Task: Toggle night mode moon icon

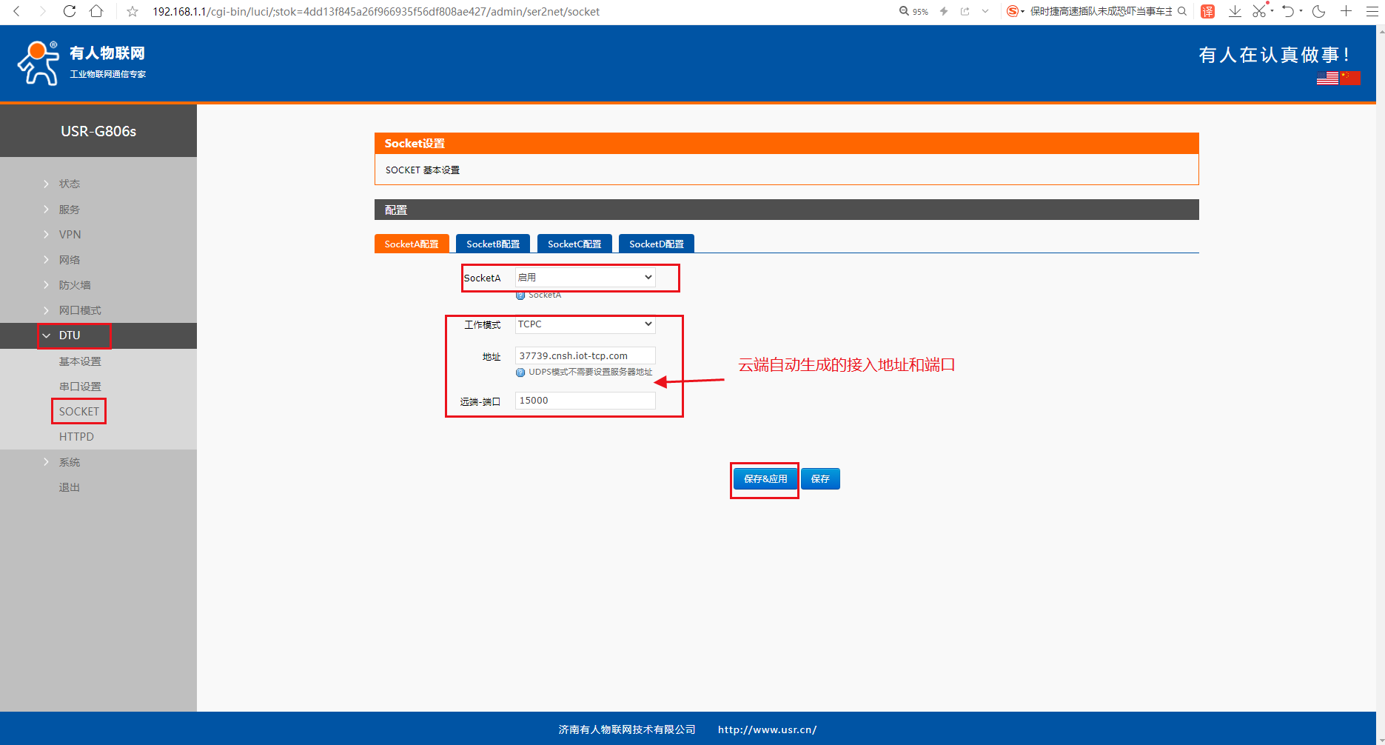Action: coord(1318,11)
